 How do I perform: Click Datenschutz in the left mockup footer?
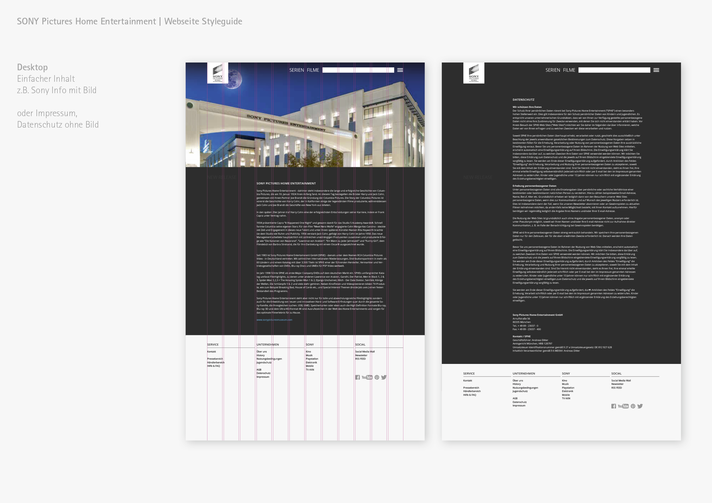[x=264, y=373]
